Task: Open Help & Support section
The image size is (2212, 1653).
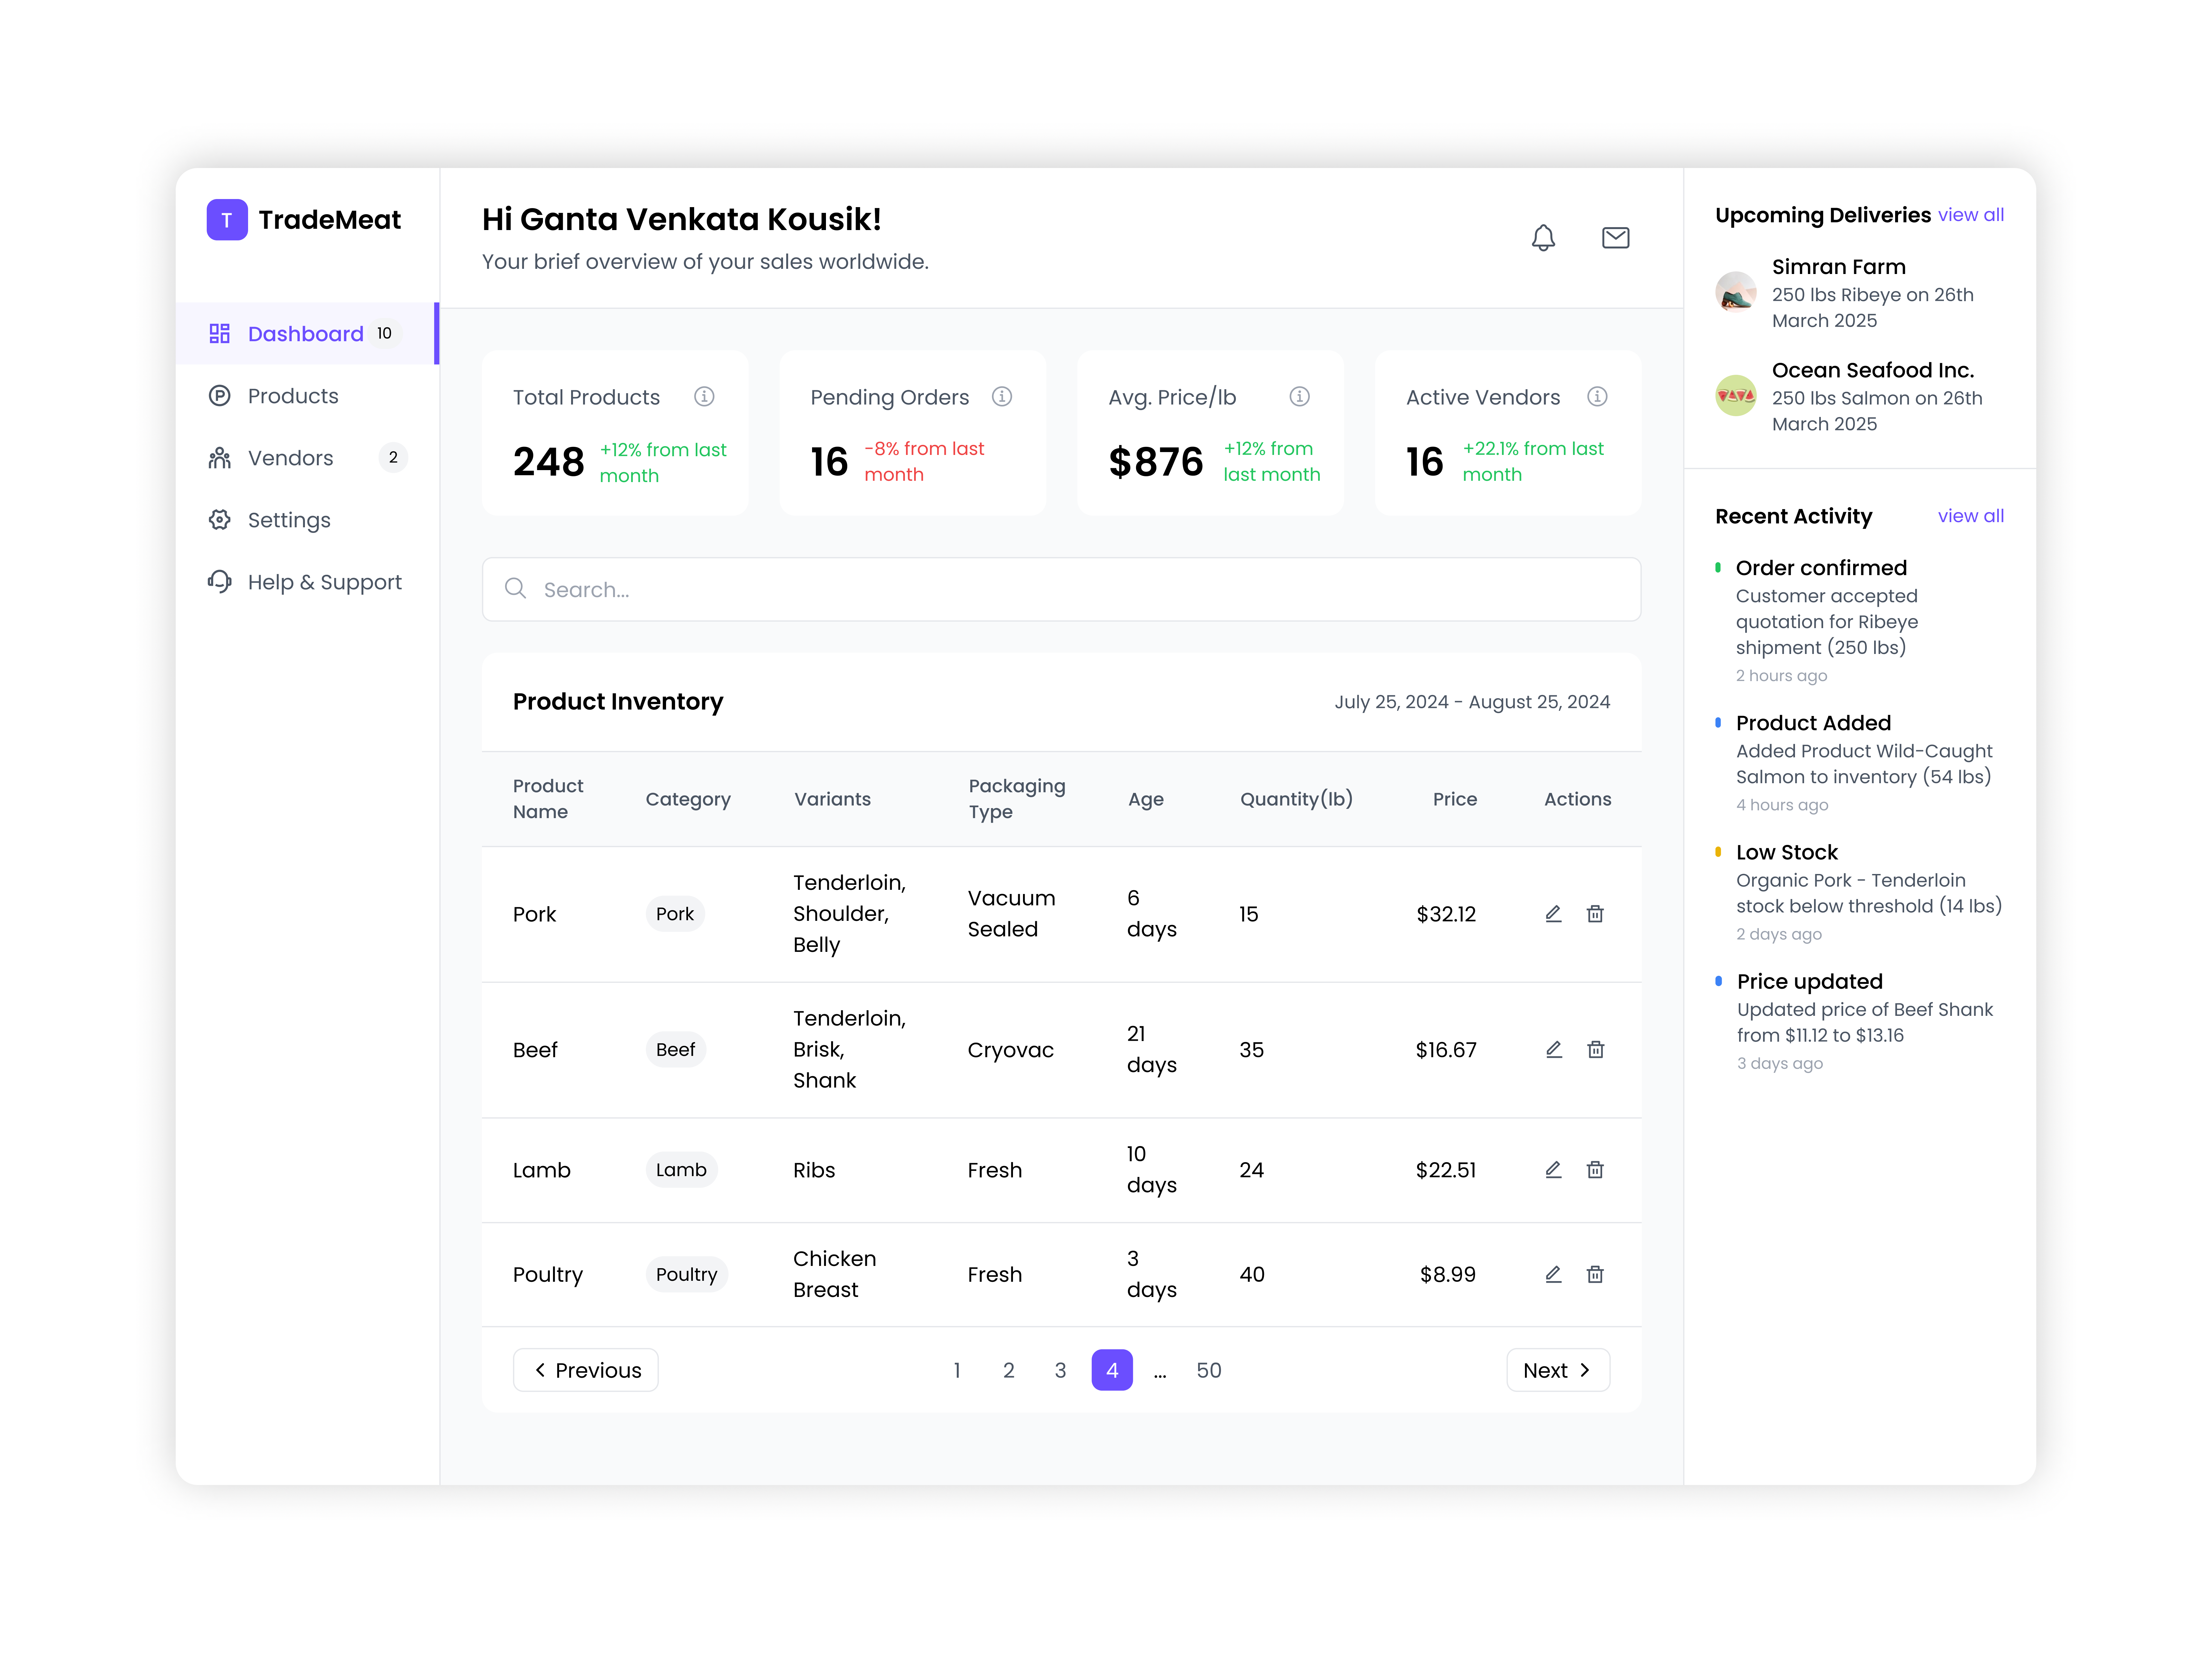Action: [324, 582]
